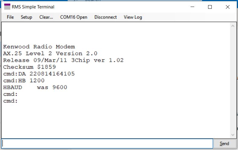The width and height of the screenshot is (238, 150).
Task: Click the 'Release 09/Mar/11 3Chip ver 1.02' line
Action: click(x=63, y=60)
